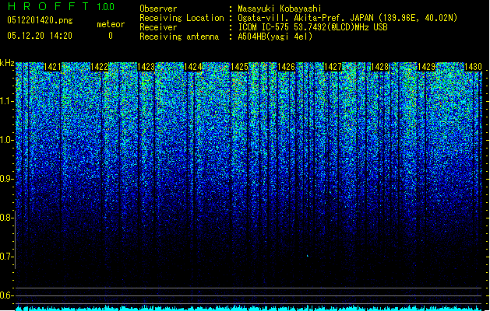Select the A504HB(yagi 4el) antenna text
490x311 pixels.
tap(275, 37)
